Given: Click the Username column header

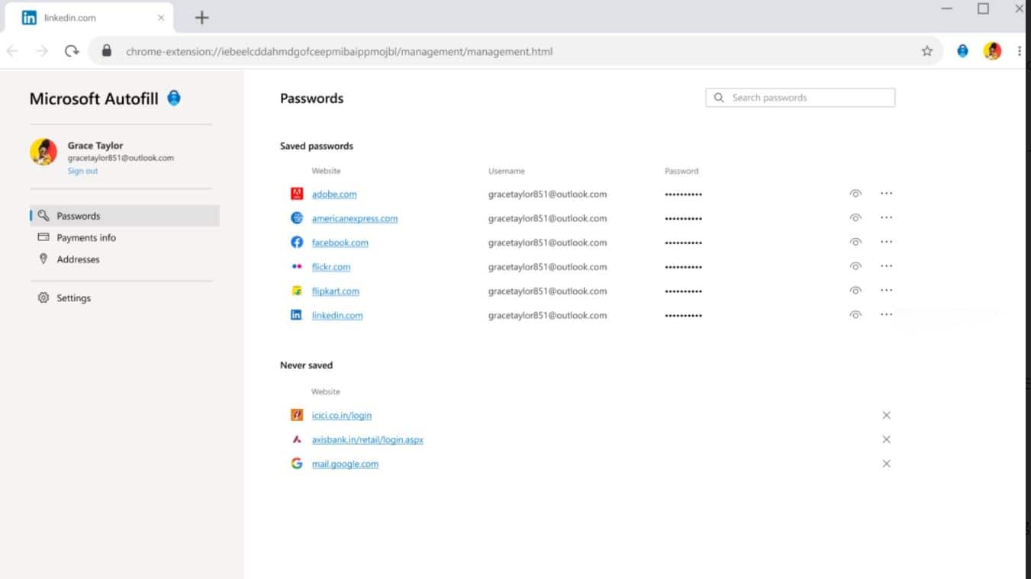Looking at the screenshot, I should point(507,171).
